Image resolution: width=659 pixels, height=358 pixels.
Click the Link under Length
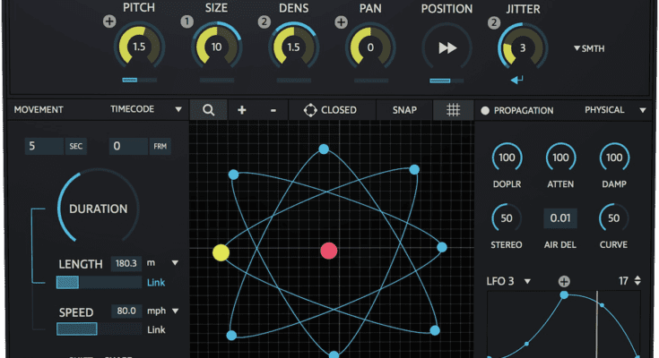tap(156, 283)
